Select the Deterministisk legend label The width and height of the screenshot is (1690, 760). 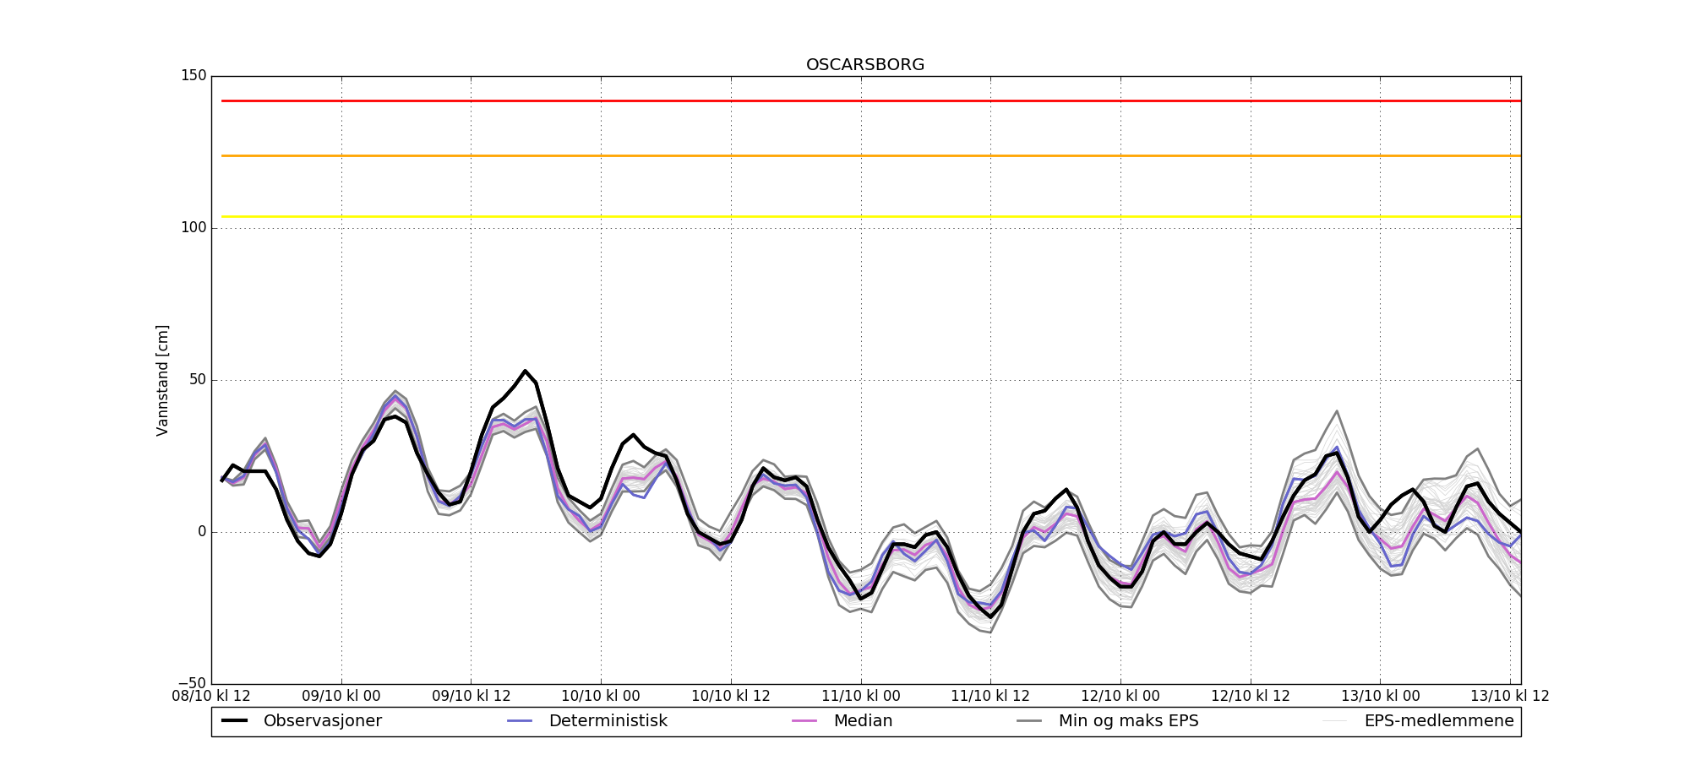tap(608, 721)
